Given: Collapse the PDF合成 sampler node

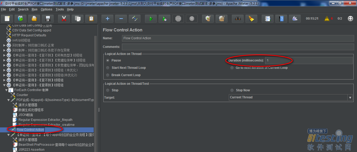Looking at the screenshot, I should coord(8,100).
